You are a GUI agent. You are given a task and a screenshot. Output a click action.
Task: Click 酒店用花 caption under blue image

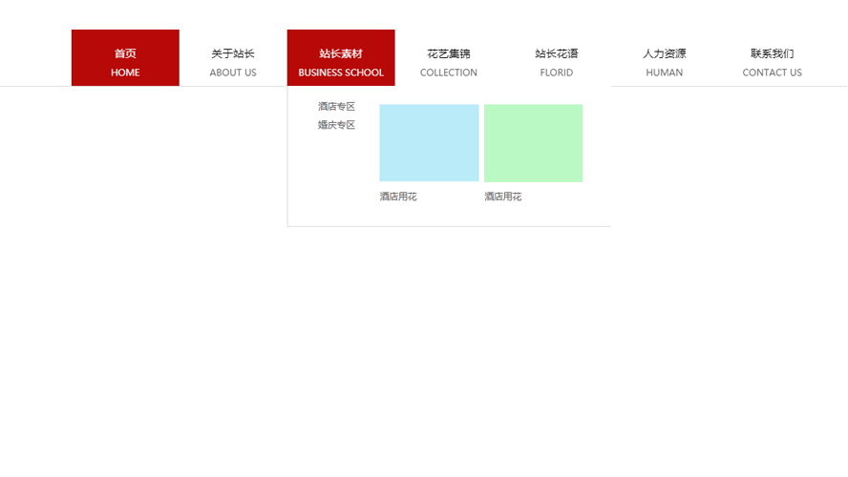point(398,197)
